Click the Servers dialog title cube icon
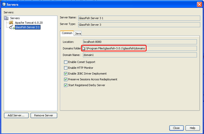Image resolution: width=204 pixels, height=134 pixels. pos(4,4)
